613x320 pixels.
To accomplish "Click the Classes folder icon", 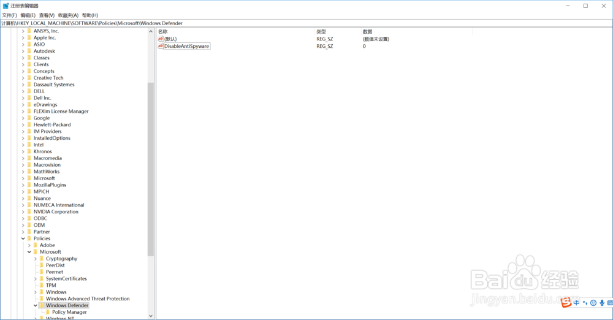I will coord(29,58).
